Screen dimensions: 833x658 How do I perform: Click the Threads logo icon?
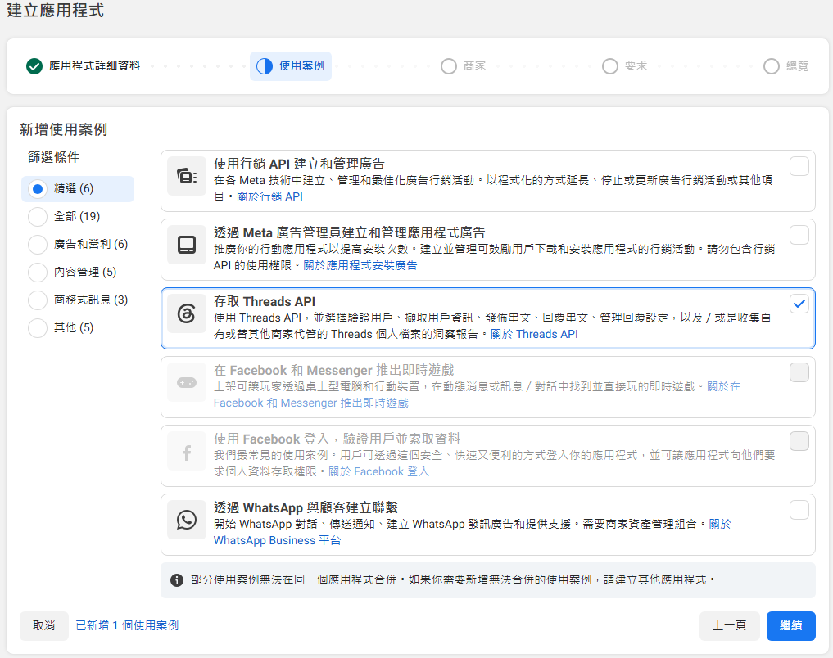click(187, 313)
